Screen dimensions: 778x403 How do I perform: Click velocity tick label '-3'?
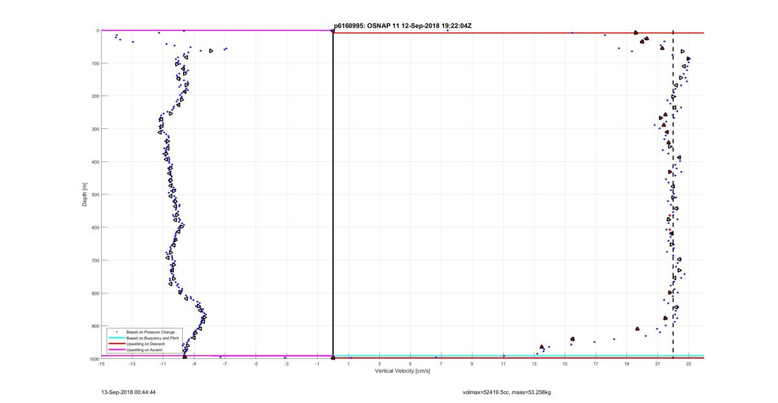pos(287,364)
